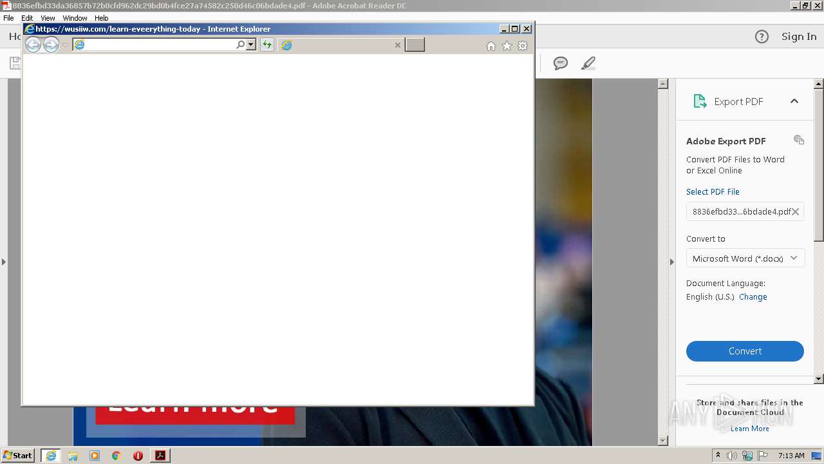Viewport: 824px width, 464px height.
Task: Open the address bar autocomplete dropdown
Action: tap(251, 44)
